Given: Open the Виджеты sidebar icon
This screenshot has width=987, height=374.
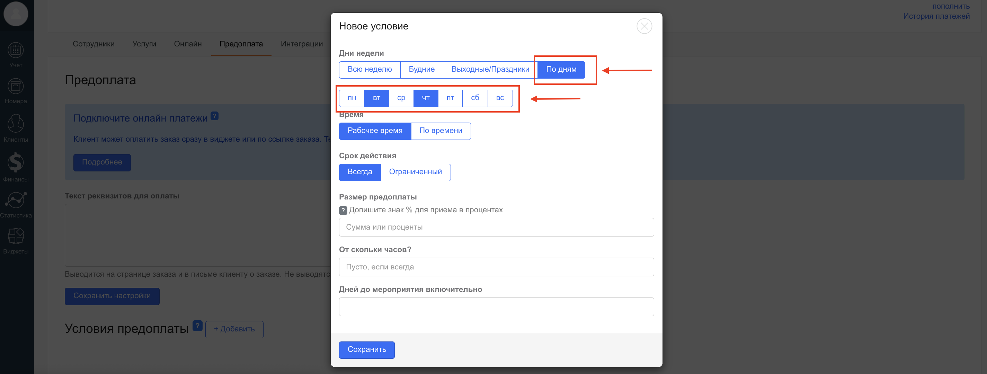Looking at the screenshot, I should click(x=16, y=236).
